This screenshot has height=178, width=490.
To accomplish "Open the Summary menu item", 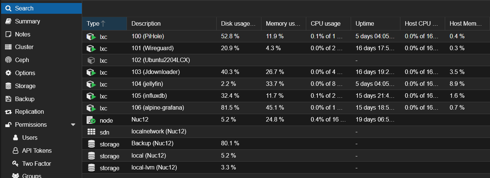I will point(27,21).
